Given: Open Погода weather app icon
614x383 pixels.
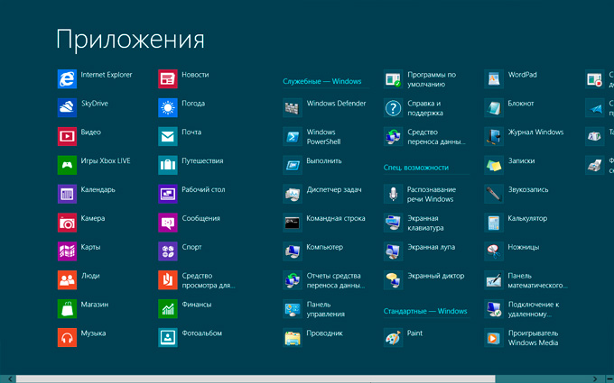Looking at the screenshot, I should coord(167,107).
